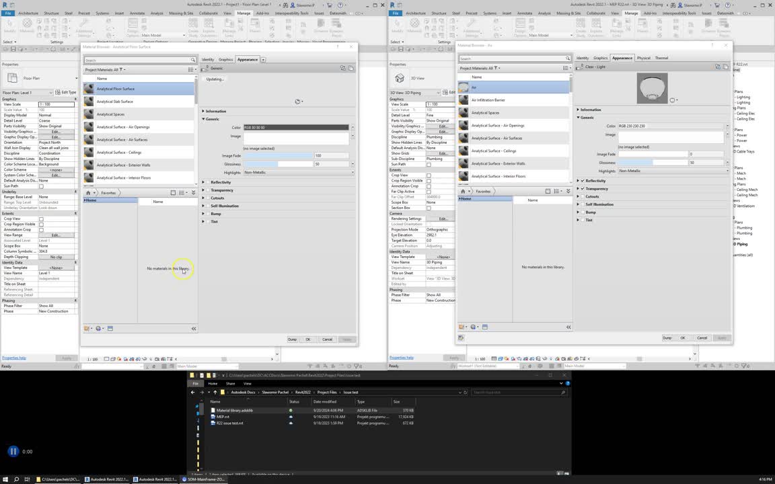This screenshot has width=775, height=484.
Task: Expand Bump section arrow in left browser
Action: click(203, 214)
